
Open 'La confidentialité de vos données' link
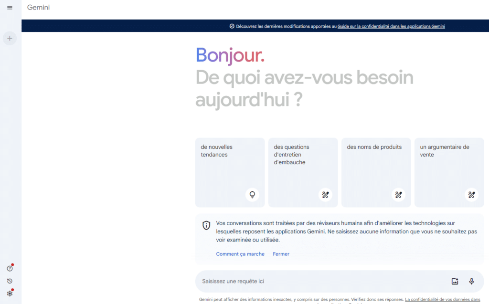point(443,299)
